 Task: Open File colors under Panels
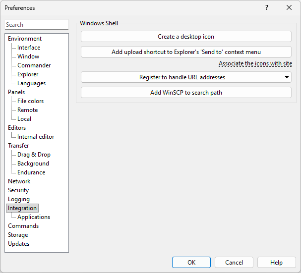click(30, 101)
